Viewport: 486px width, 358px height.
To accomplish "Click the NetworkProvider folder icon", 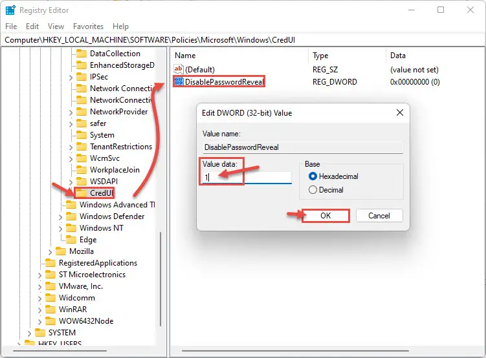I will [82, 112].
